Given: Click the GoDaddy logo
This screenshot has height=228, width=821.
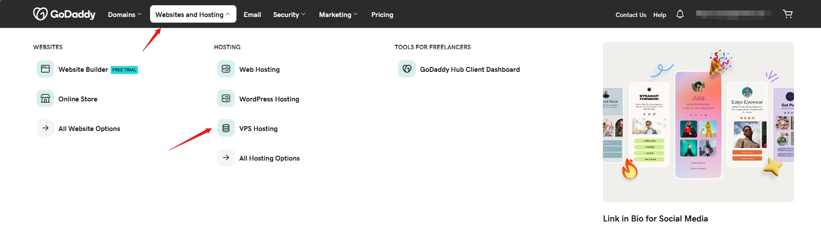Looking at the screenshot, I should click(x=64, y=14).
